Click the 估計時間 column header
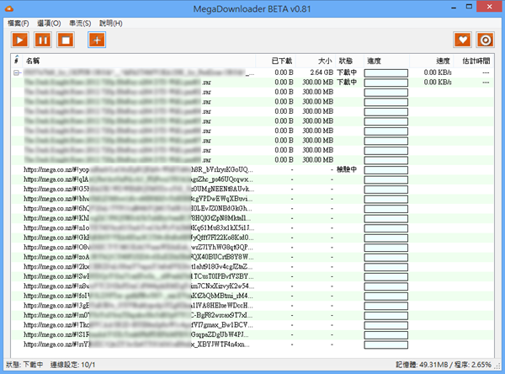 473,61
